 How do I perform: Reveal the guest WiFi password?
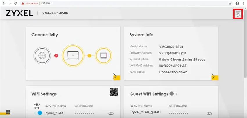pyautogui.click(x=209, y=114)
